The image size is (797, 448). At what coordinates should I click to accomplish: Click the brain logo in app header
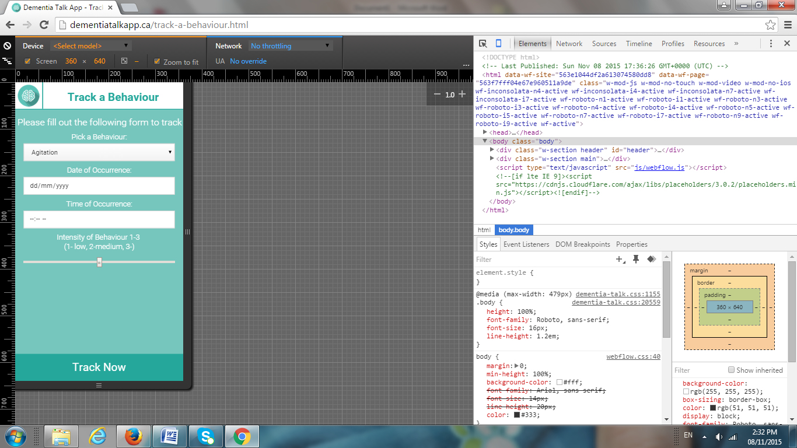[x=28, y=96]
